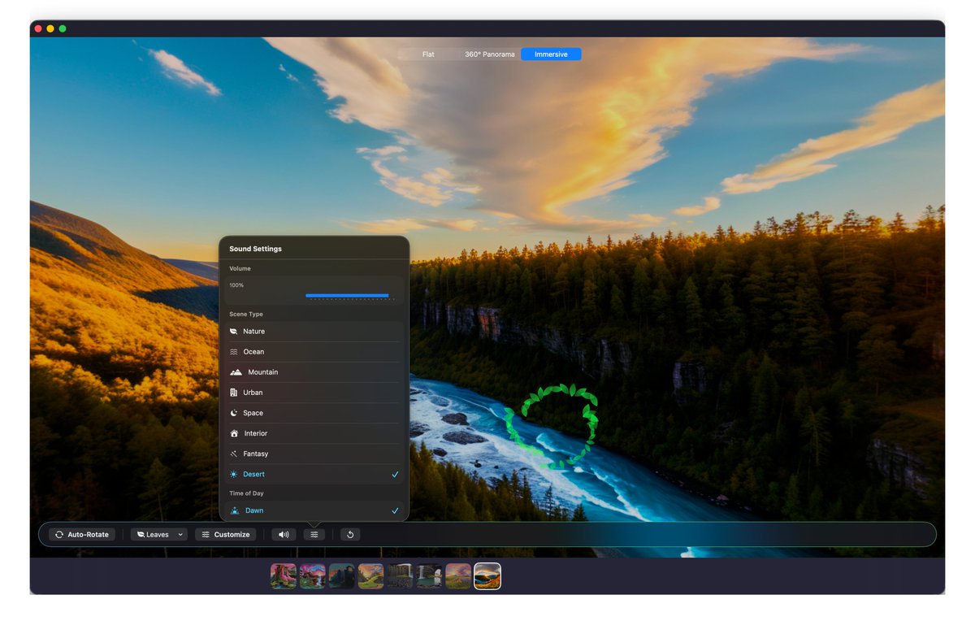Image resolution: width=975 pixels, height=634 pixels.
Task: Open the fourth thumbnail with sunset winding path
Action: tap(370, 576)
